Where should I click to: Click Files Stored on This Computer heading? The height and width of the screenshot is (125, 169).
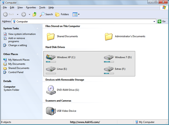tap(63, 26)
